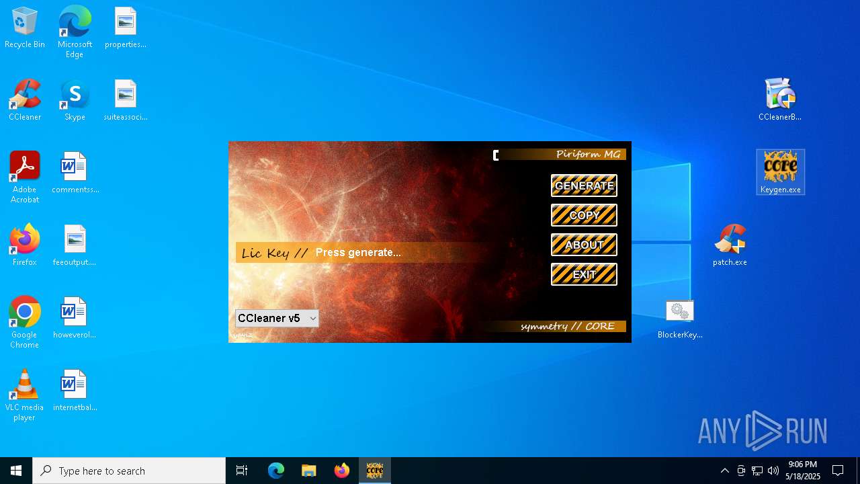
Task: Select the Microsoft Edge desktop shortcut
Action: coord(75,32)
